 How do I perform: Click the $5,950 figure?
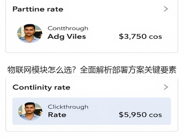coord(133,115)
